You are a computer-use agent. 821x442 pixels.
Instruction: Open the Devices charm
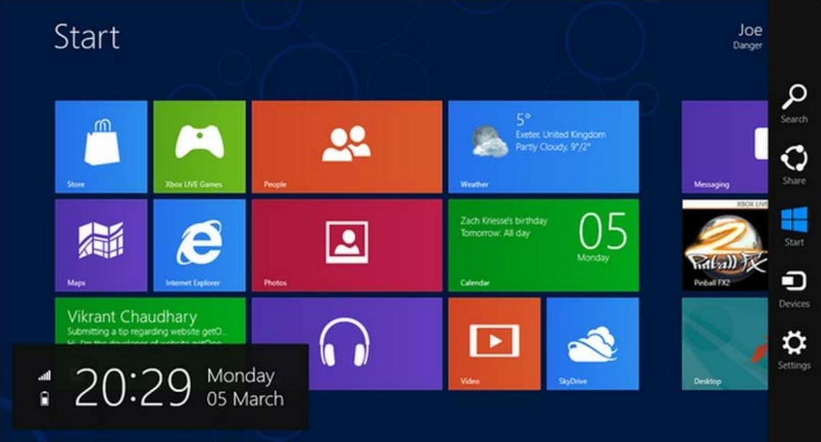click(x=794, y=289)
